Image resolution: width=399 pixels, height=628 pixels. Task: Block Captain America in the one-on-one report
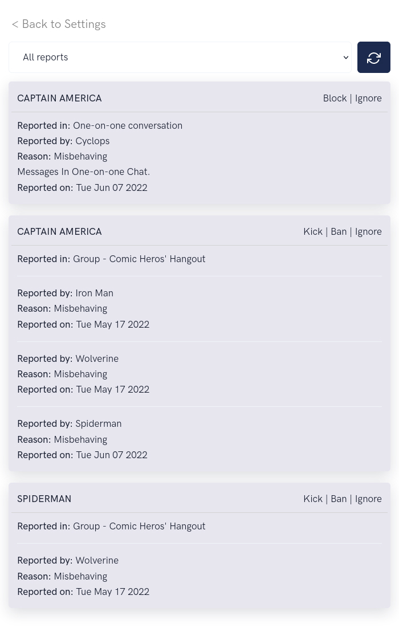click(335, 98)
